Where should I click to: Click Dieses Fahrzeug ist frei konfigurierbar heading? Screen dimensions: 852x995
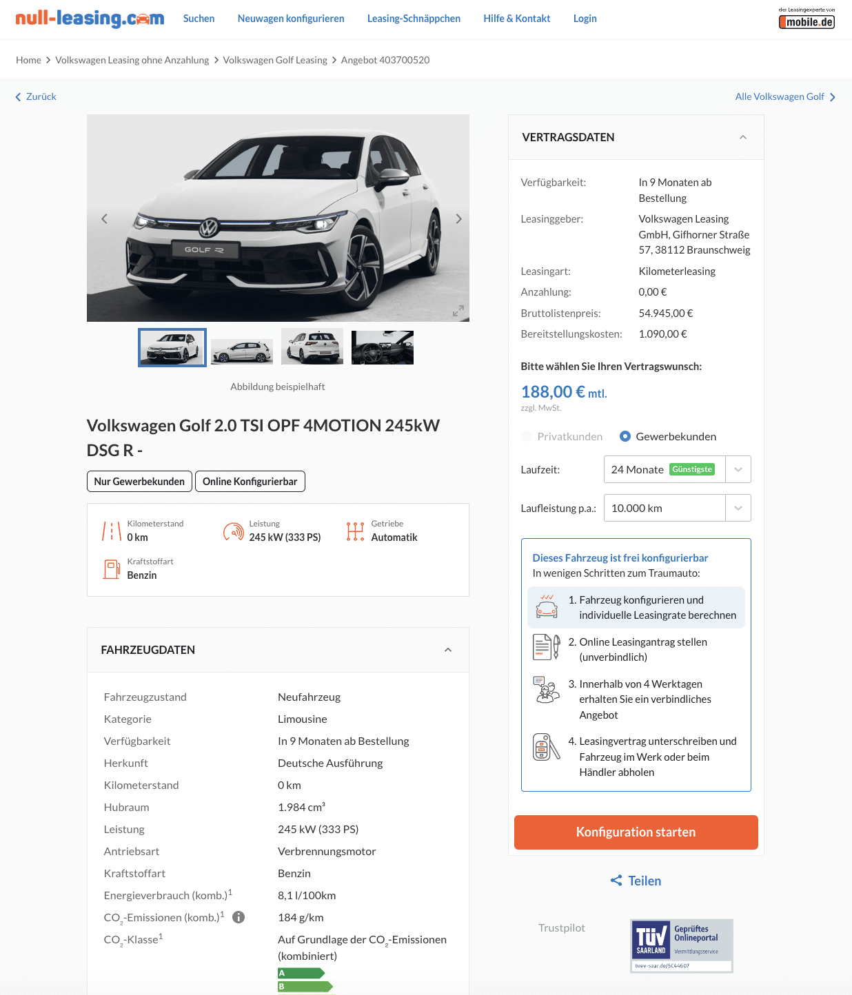click(x=620, y=558)
